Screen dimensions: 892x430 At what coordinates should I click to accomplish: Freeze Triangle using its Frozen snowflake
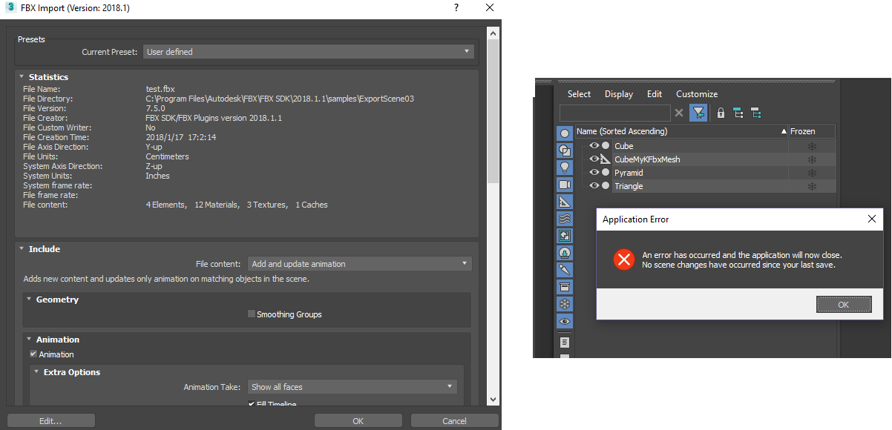coord(812,186)
